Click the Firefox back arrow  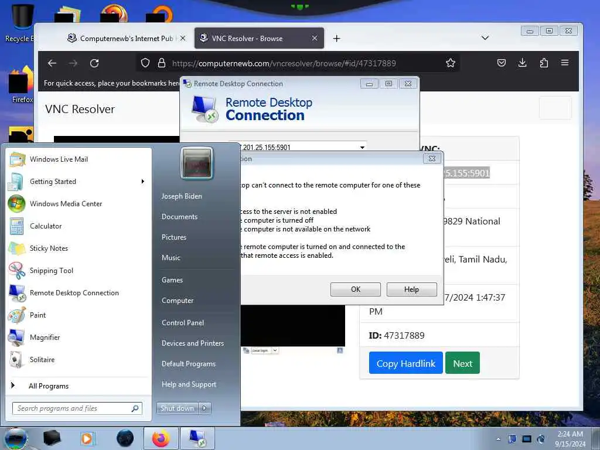click(52, 63)
